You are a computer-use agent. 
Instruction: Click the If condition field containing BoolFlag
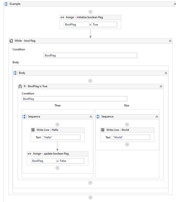coord(74,99)
